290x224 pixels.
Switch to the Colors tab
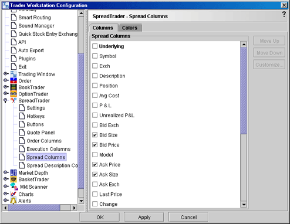(130, 28)
